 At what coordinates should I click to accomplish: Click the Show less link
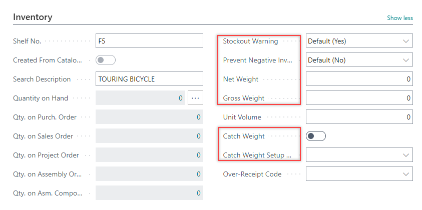coord(399,17)
